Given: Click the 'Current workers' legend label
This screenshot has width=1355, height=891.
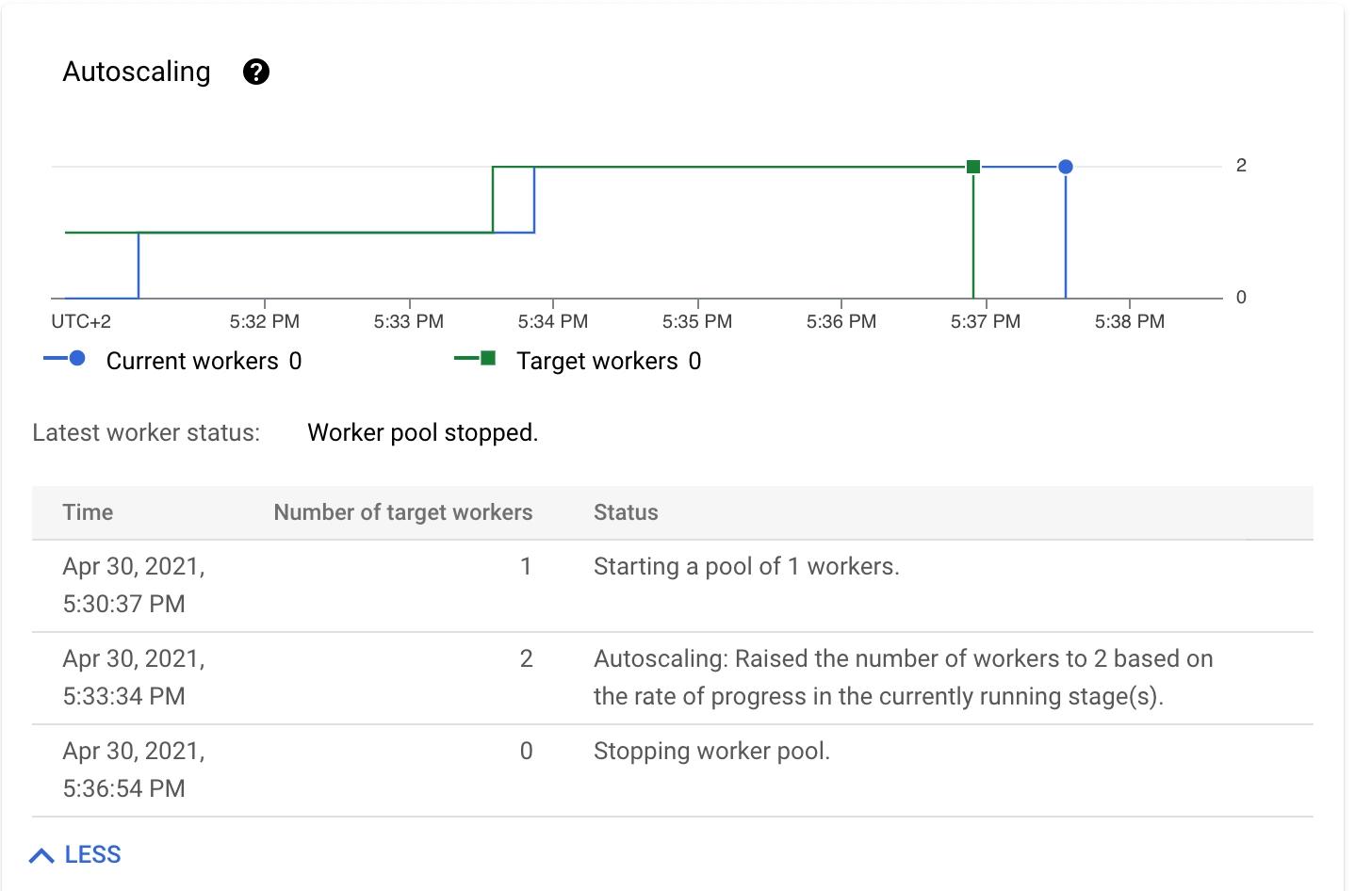Looking at the screenshot, I should [192, 362].
